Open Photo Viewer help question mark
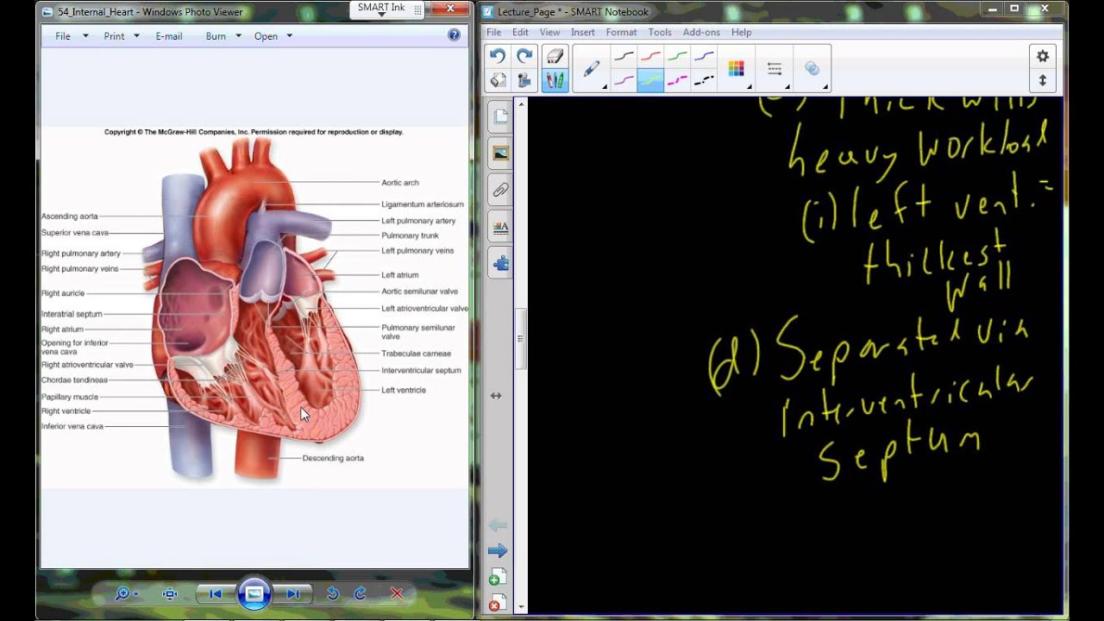 click(455, 35)
